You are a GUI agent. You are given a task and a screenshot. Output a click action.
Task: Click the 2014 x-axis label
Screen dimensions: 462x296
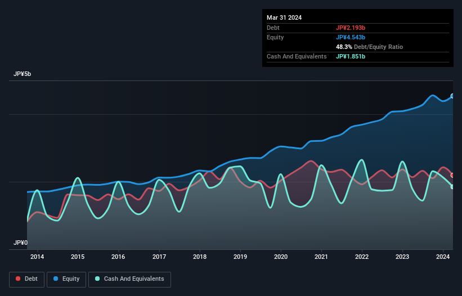[37, 257]
